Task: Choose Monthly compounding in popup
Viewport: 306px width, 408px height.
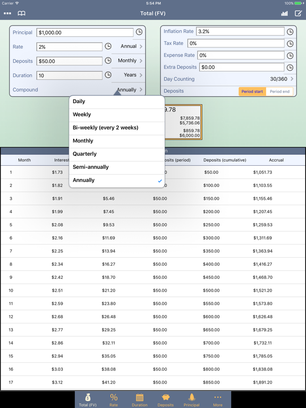Action: 117,141
